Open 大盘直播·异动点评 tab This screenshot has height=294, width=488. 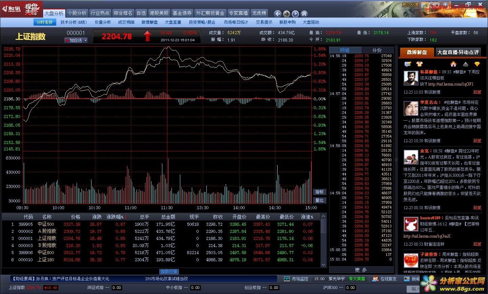pyautogui.click(x=458, y=52)
